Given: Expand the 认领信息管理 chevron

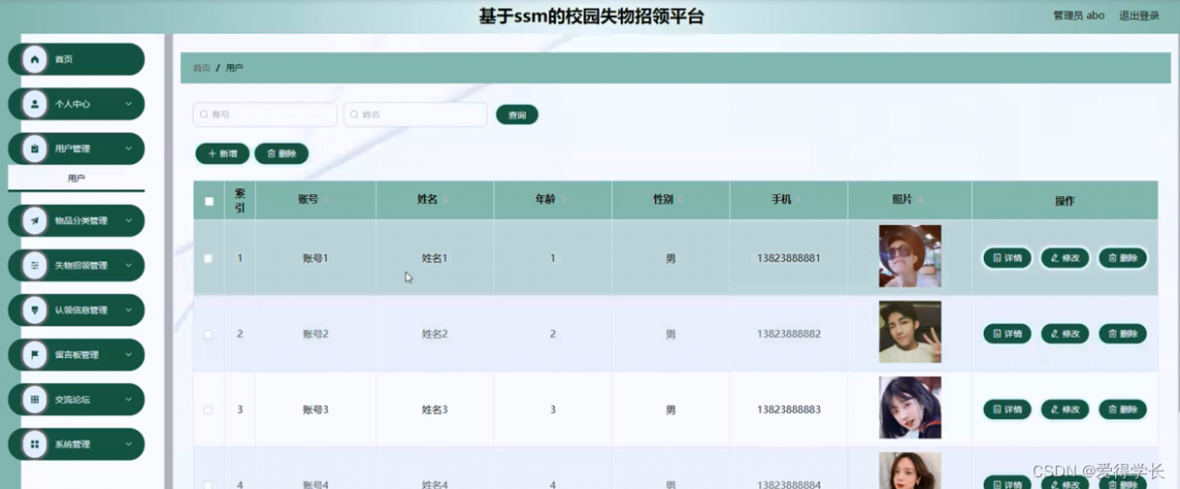Looking at the screenshot, I should tap(128, 310).
